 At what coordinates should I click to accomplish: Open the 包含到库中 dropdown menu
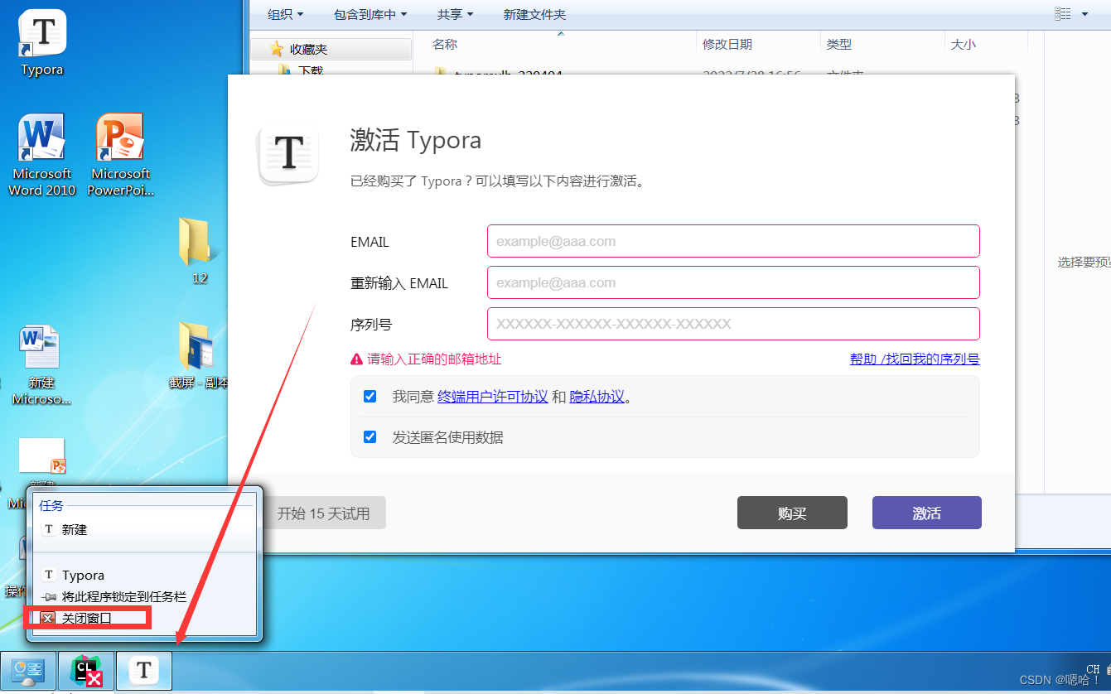tap(370, 14)
